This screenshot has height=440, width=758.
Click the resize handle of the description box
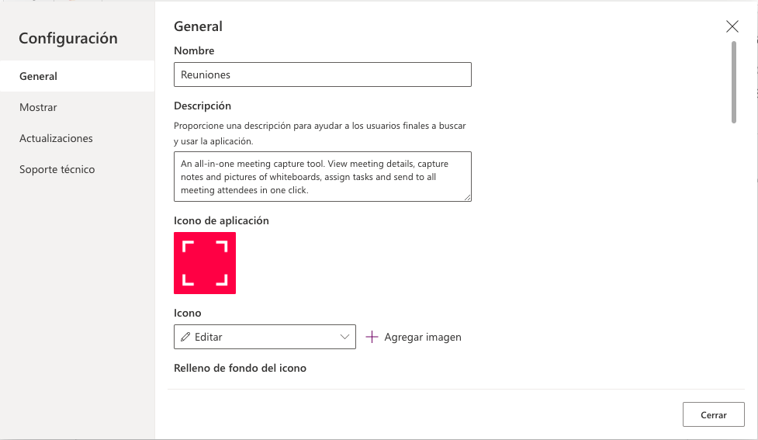(468, 198)
